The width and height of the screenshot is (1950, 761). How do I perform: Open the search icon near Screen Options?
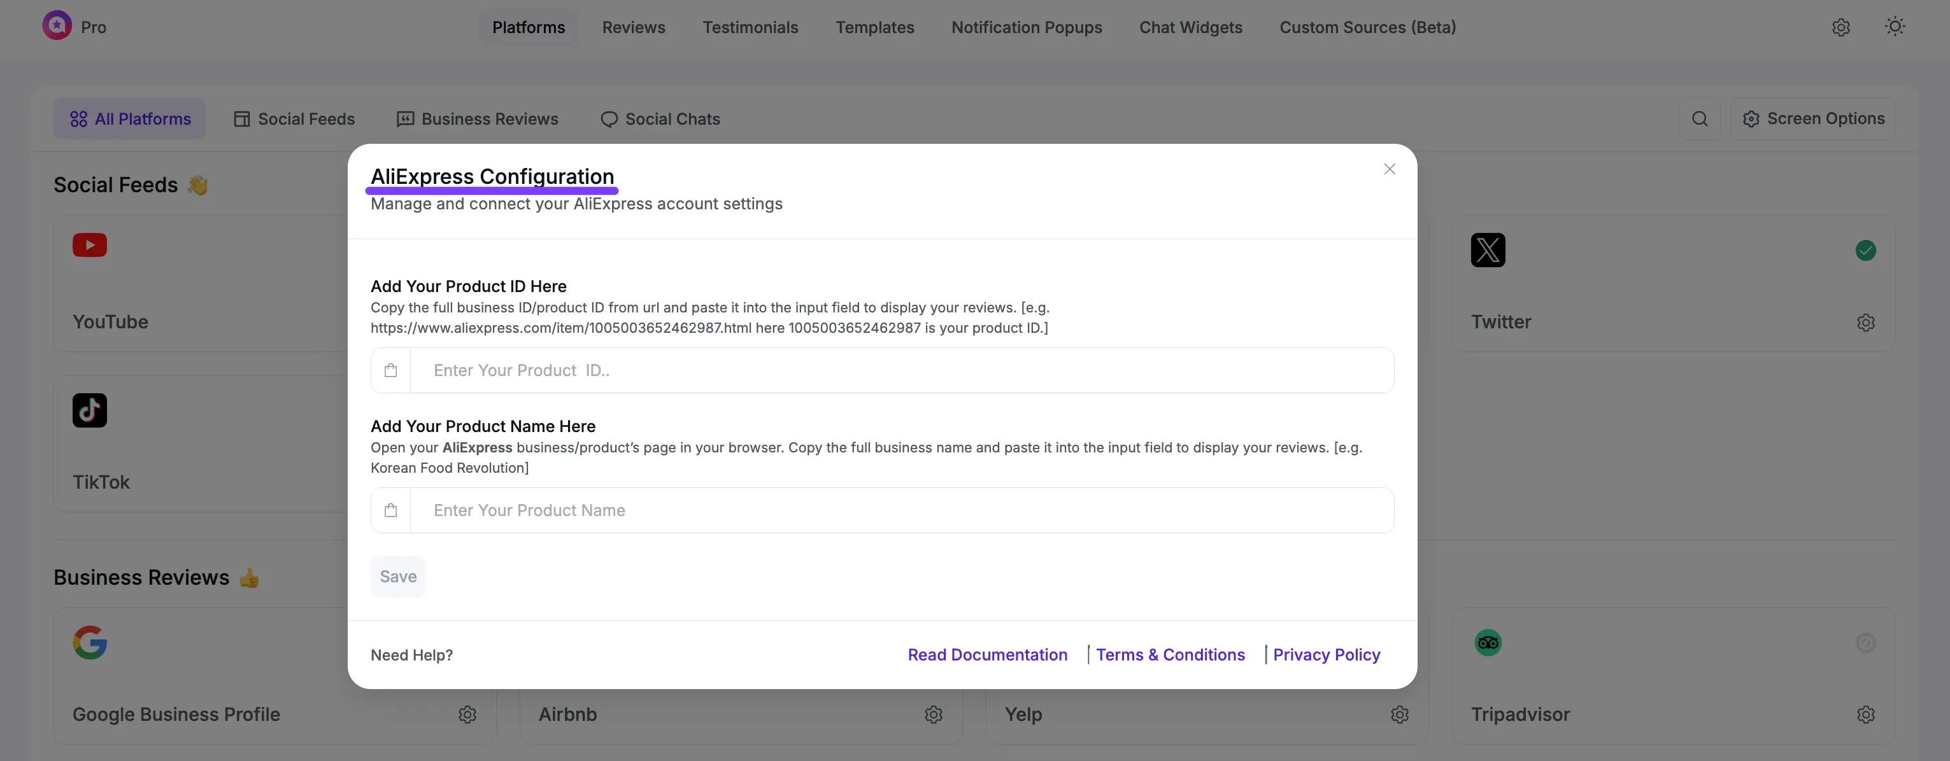(x=1700, y=119)
